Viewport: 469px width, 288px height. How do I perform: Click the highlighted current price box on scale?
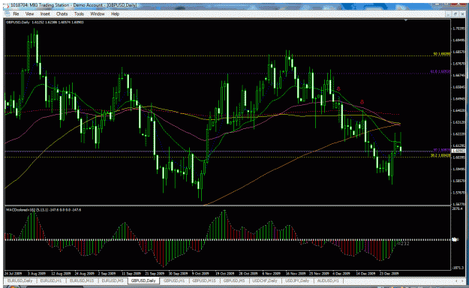click(458, 151)
